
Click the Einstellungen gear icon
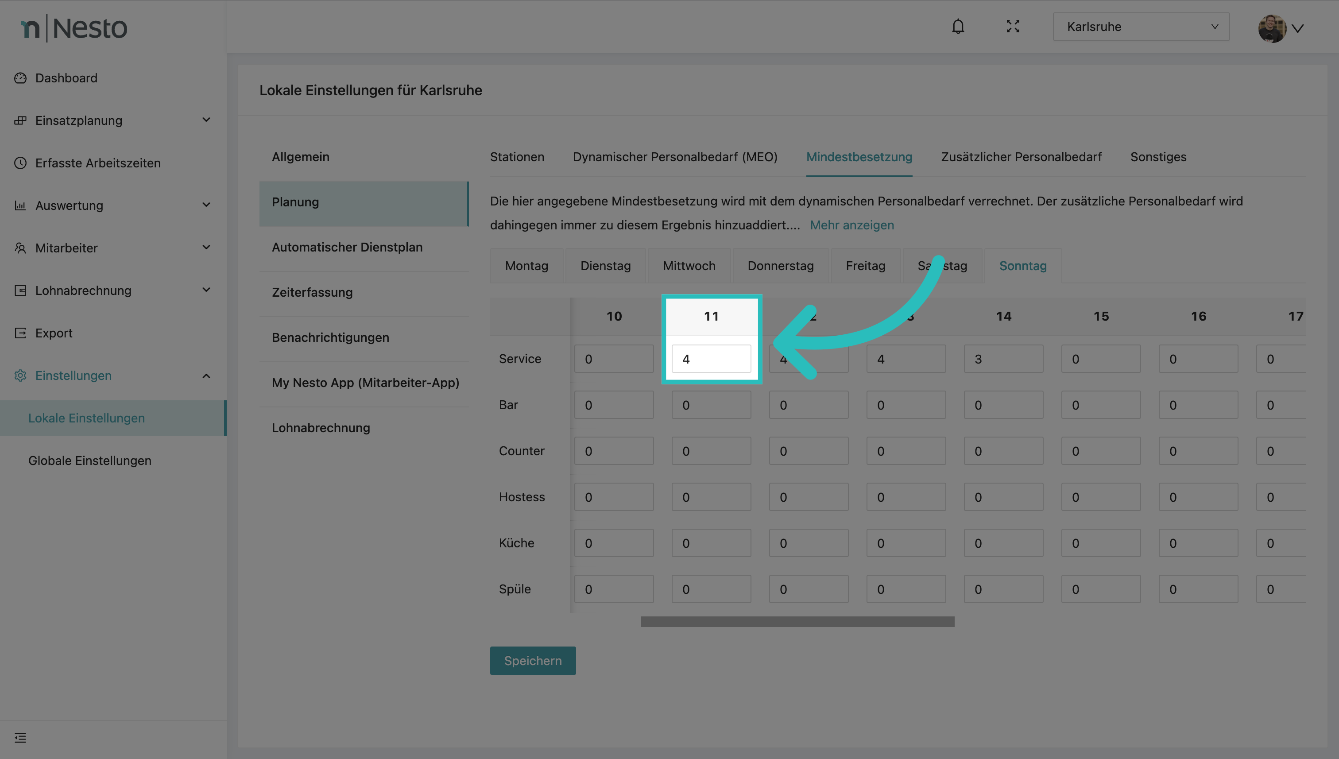pos(20,376)
